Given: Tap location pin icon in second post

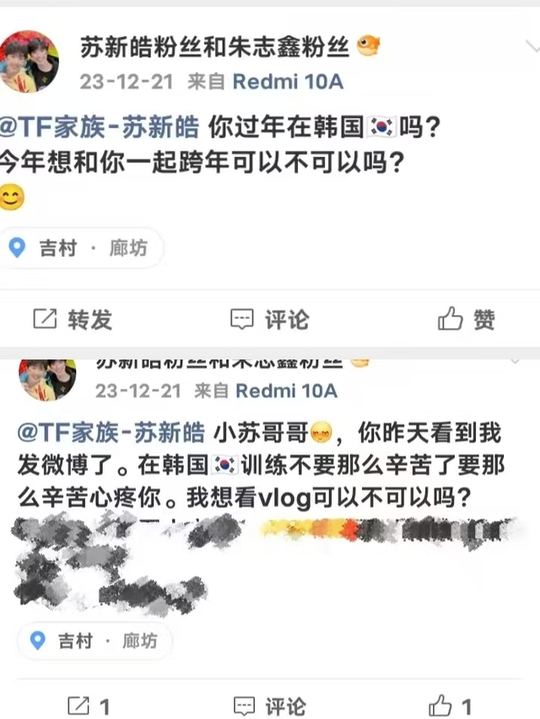Looking at the screenshot, I should [37, 641].
